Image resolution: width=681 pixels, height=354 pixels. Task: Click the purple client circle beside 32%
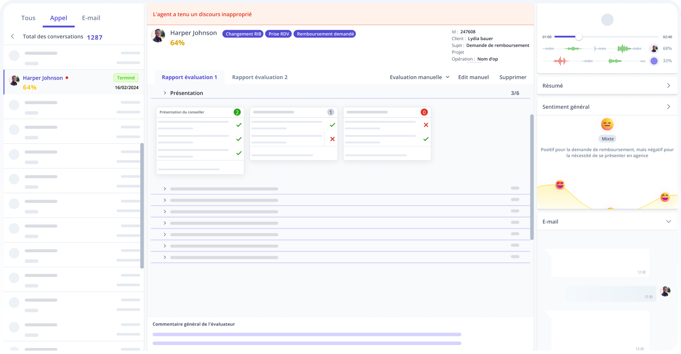tap(654, 61)
